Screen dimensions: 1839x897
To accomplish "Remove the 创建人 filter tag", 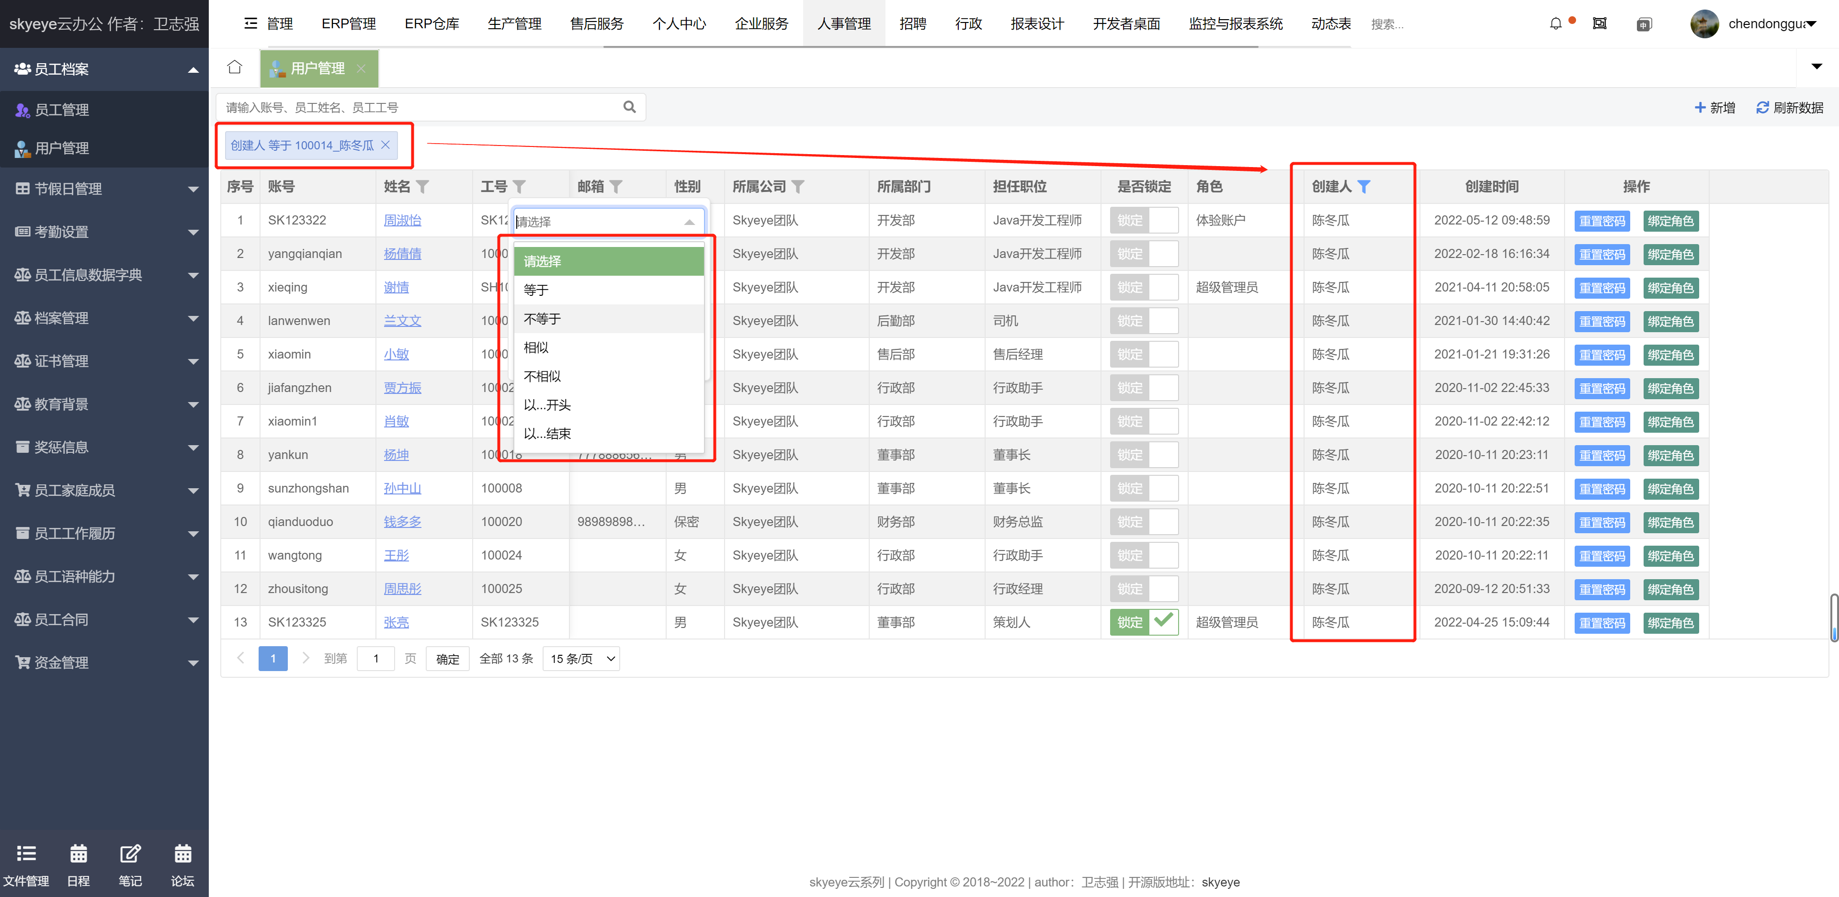I will click(386, 145).
